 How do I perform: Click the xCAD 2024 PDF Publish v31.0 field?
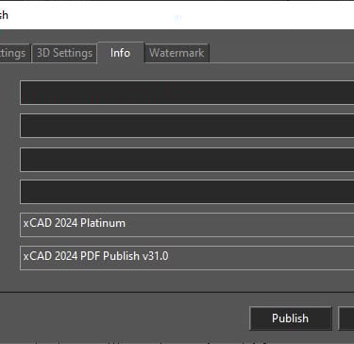[187, 258]
